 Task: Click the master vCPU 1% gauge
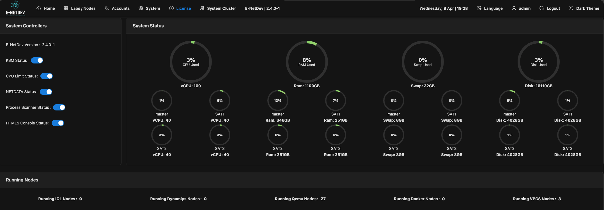coord(162,100)
